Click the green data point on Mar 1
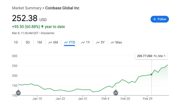180x104 pixels. pos(151,74)
